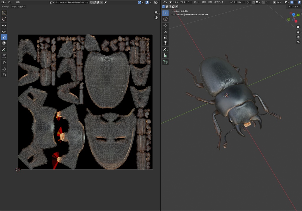Select the Scale tool in the UV editor
302x211 pixels.
[x=4, y=37]
